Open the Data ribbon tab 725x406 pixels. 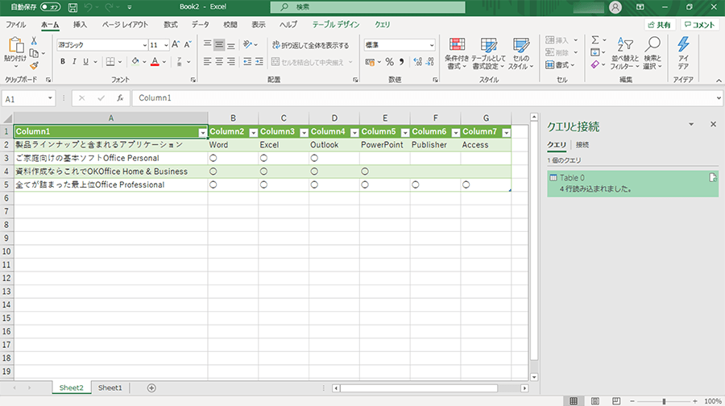201,25
